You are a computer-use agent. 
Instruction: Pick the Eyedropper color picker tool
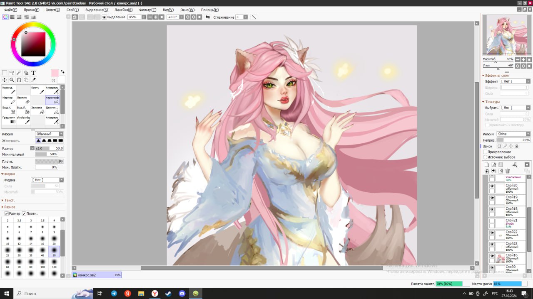[x=34, y=80]
